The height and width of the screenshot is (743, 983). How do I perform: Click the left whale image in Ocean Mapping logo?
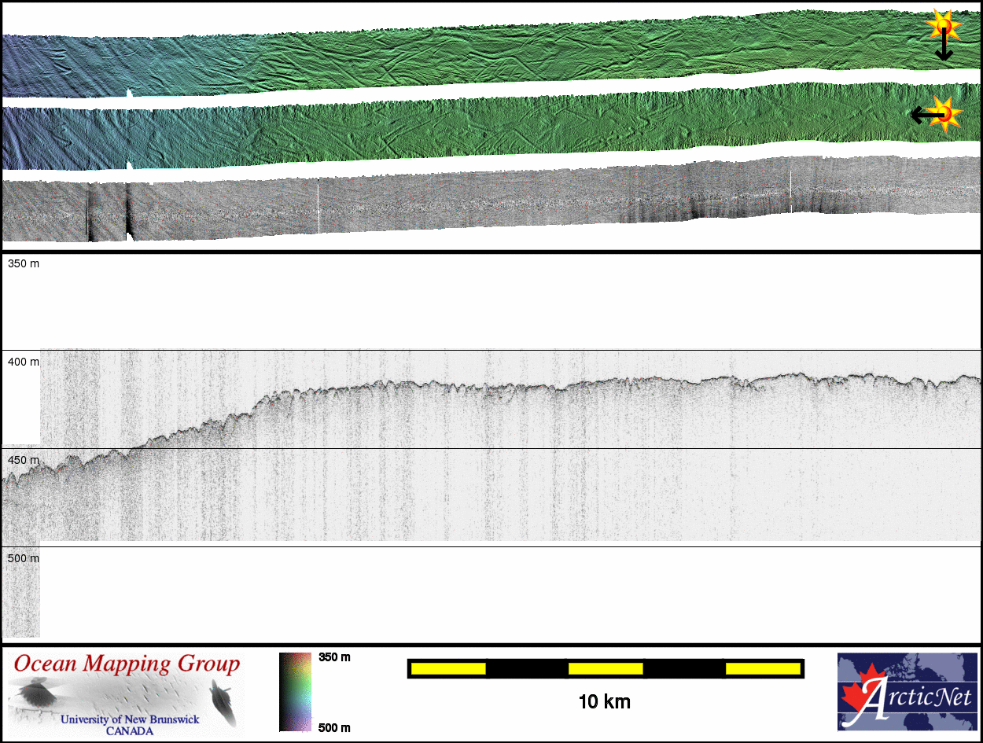(x=36, y=693)
